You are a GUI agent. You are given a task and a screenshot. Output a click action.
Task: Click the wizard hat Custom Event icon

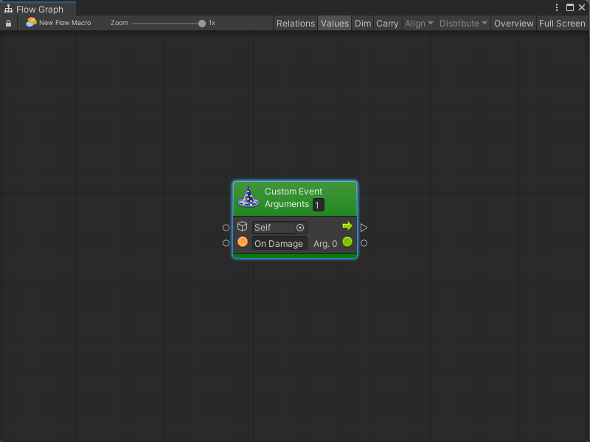pos(249,197)
